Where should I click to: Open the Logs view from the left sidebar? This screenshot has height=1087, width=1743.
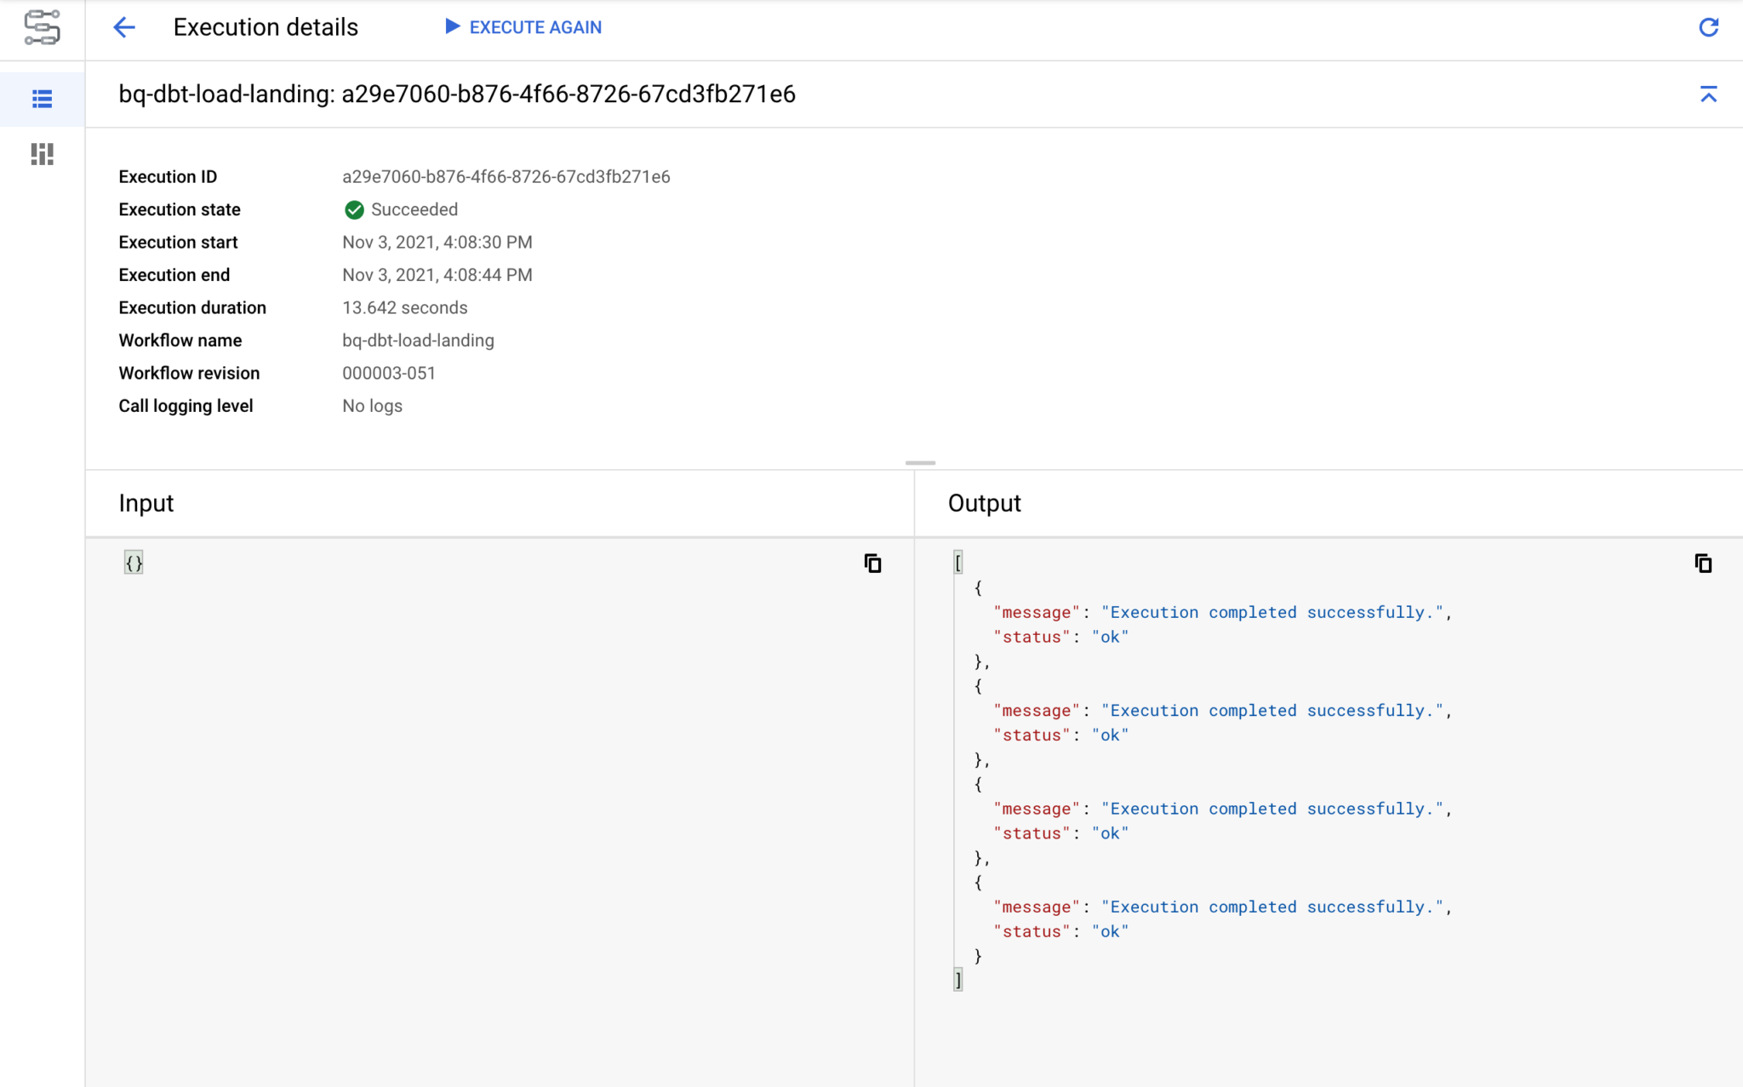click(x=42, y=155)
